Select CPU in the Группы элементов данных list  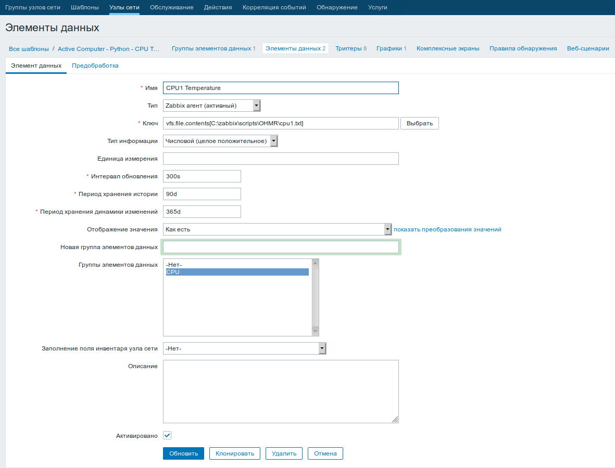point(237,272)
